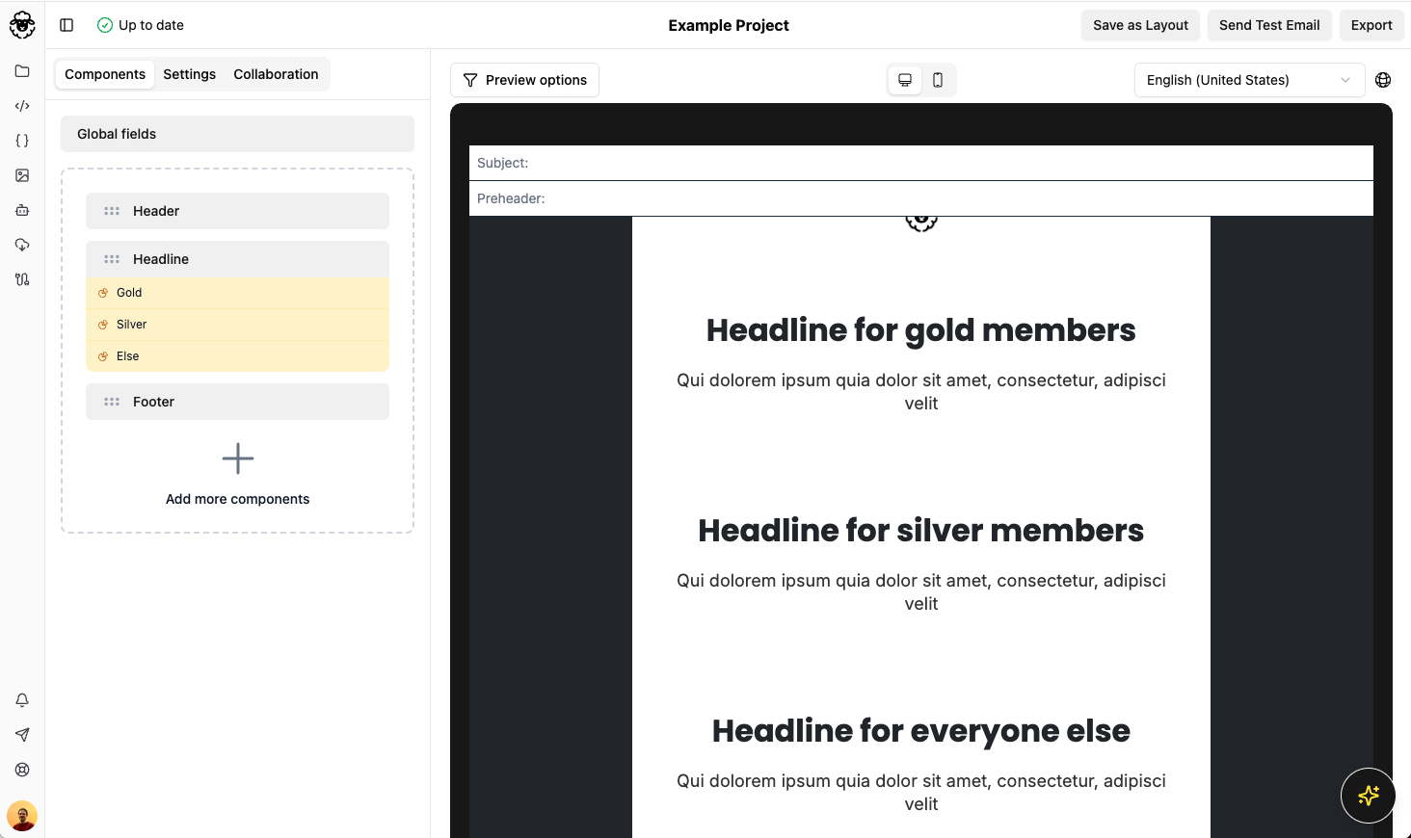Click paragraph under gold members headline
Image resolution: width=1411 pixels, height=838 pixels.
point(921,392)
